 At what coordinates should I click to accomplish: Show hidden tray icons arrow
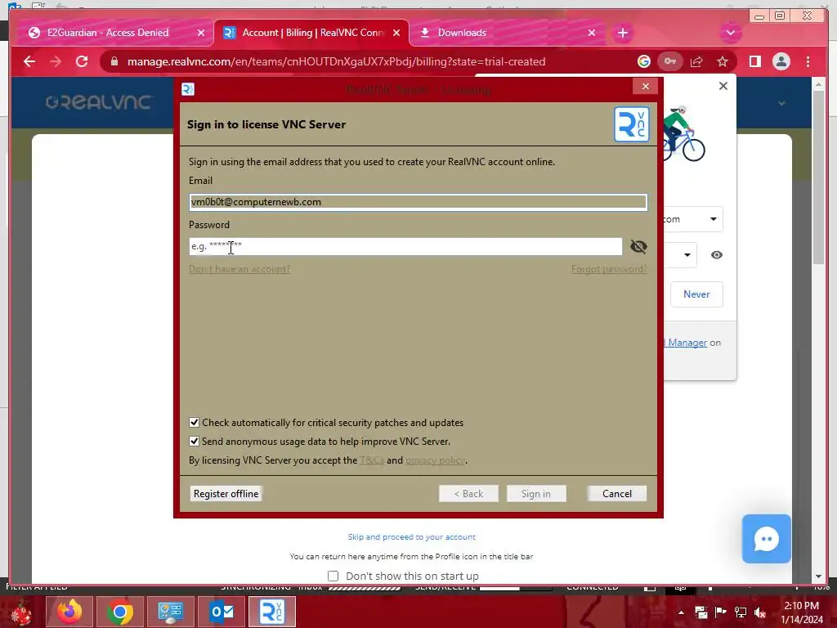pos(681,612)
